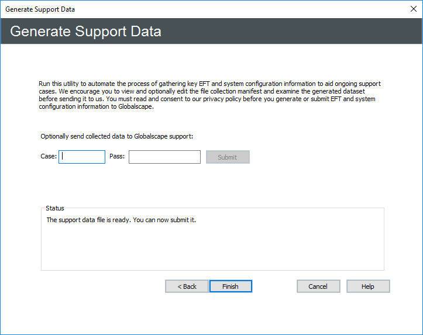The image size is (423, 335).
Task: Click "Globalscape support:" in the send prompt
Action: point(163,136)
